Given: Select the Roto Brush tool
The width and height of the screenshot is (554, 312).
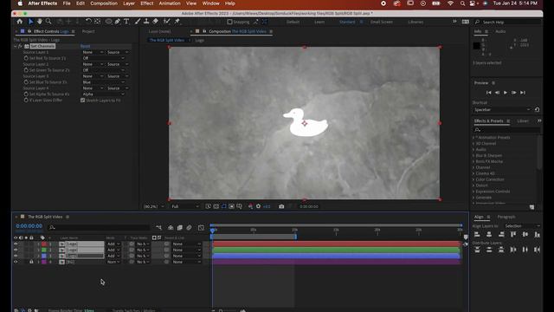Looking at the screenshot, I should (167, 22).
